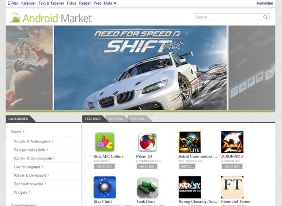The image size is (282, 206).
Task: Switch to the Top Free tab
Action: coord(138,119)
